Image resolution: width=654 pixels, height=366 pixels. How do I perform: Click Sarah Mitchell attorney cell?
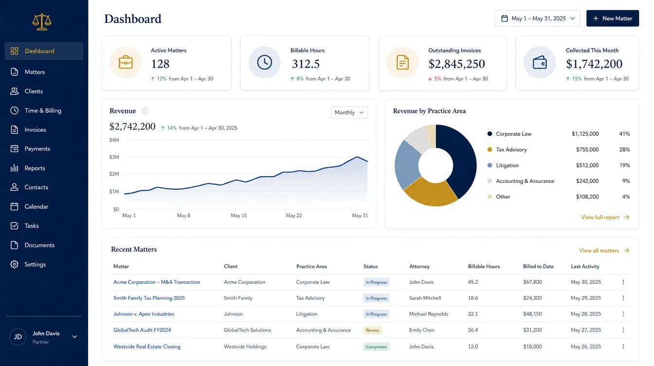click(x=425, y=298)
